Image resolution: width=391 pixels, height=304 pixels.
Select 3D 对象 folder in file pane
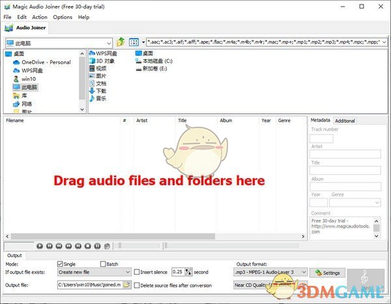point(102,61)
